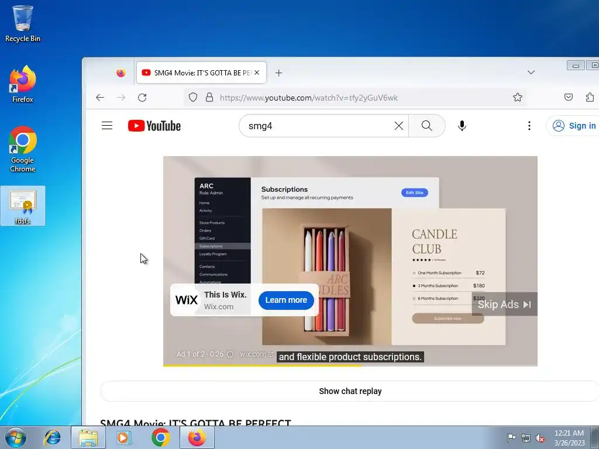Launch Windows Media Player from taskbar
Image resolution: width=599 pixels, height=449 pixels.
point(124,437)
